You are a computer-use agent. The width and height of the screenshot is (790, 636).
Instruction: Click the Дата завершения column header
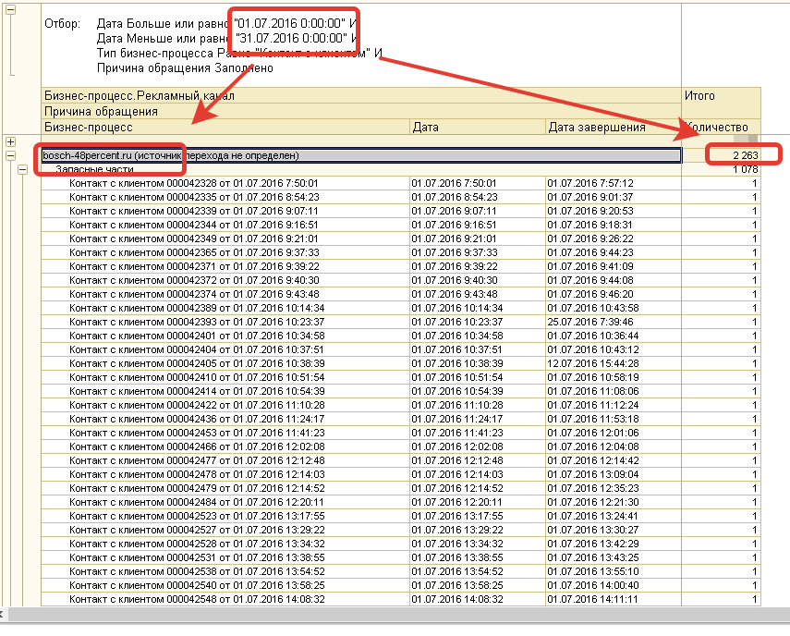click(x=614, y=127)
